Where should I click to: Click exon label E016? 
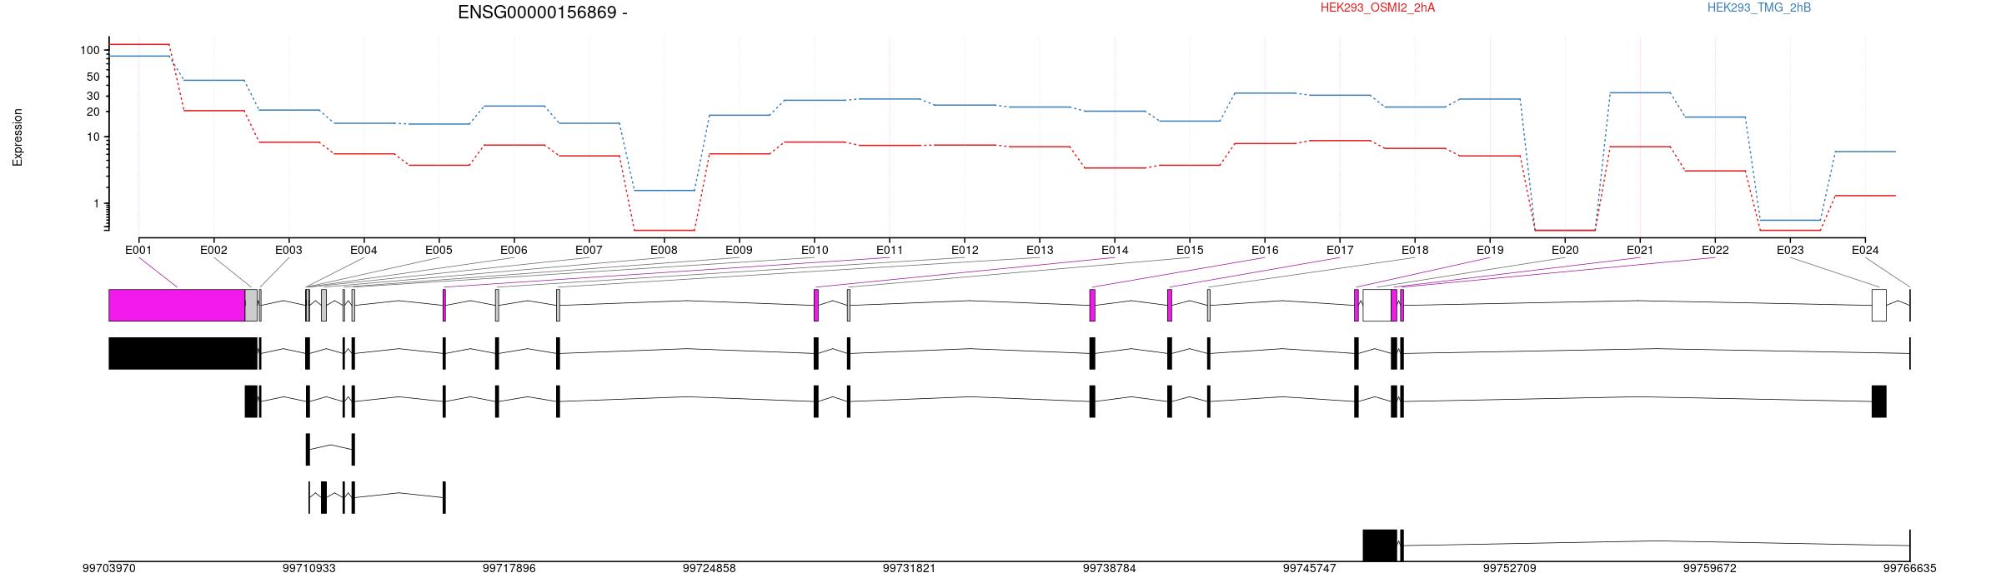point(1265,250)
